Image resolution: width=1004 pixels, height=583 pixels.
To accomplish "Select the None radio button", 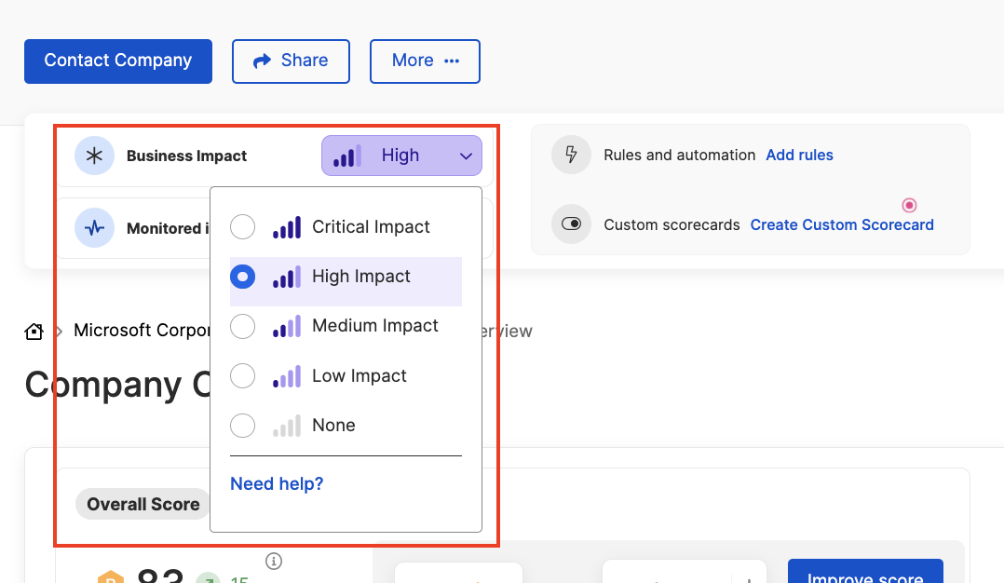I will tap(243, 426).
